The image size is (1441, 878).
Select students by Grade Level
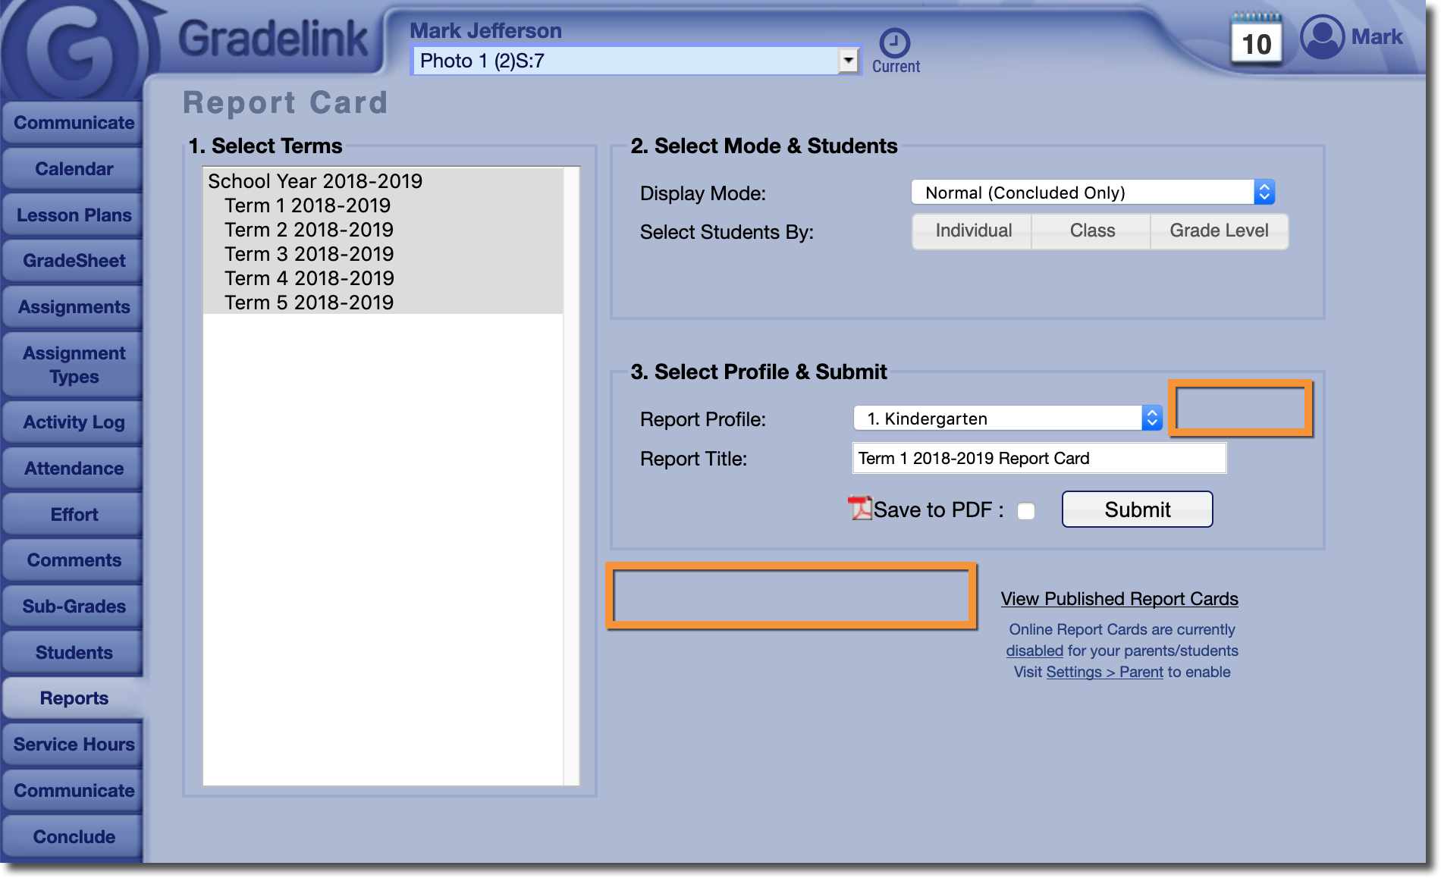coord(1219,230)
